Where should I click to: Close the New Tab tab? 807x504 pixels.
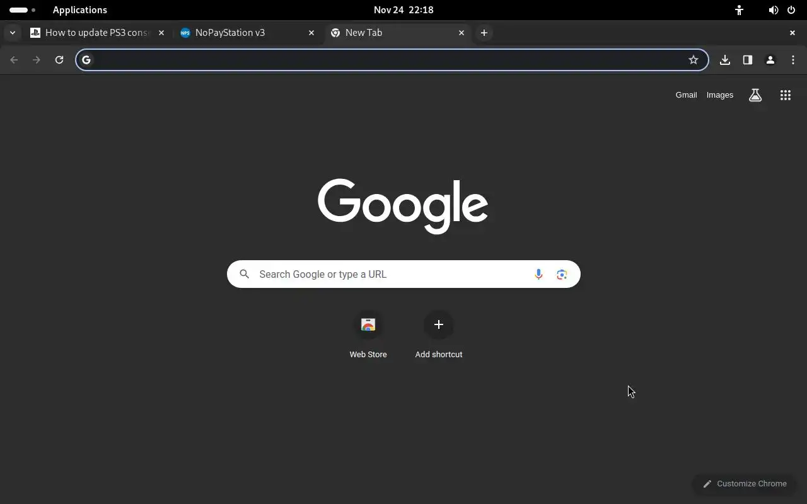coord(462,33)
